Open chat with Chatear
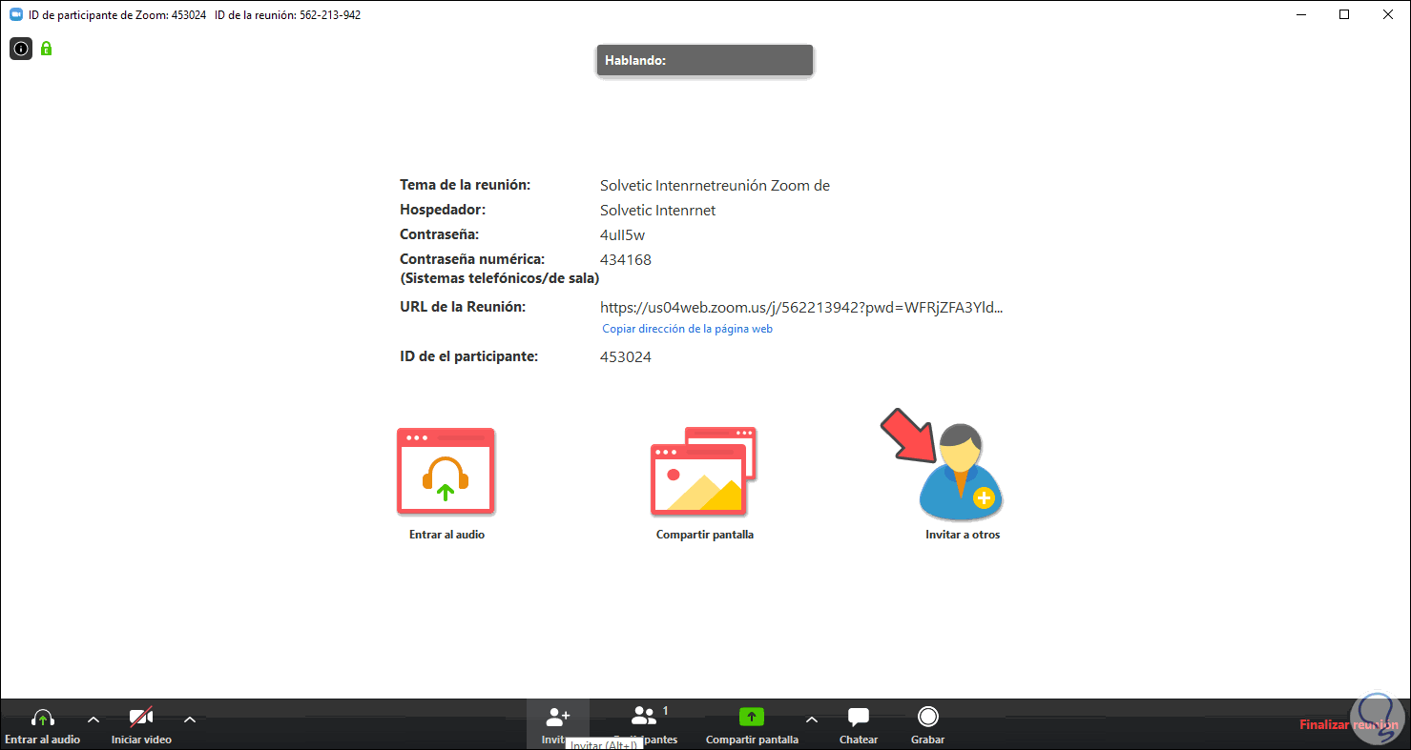 pos(859,726)
